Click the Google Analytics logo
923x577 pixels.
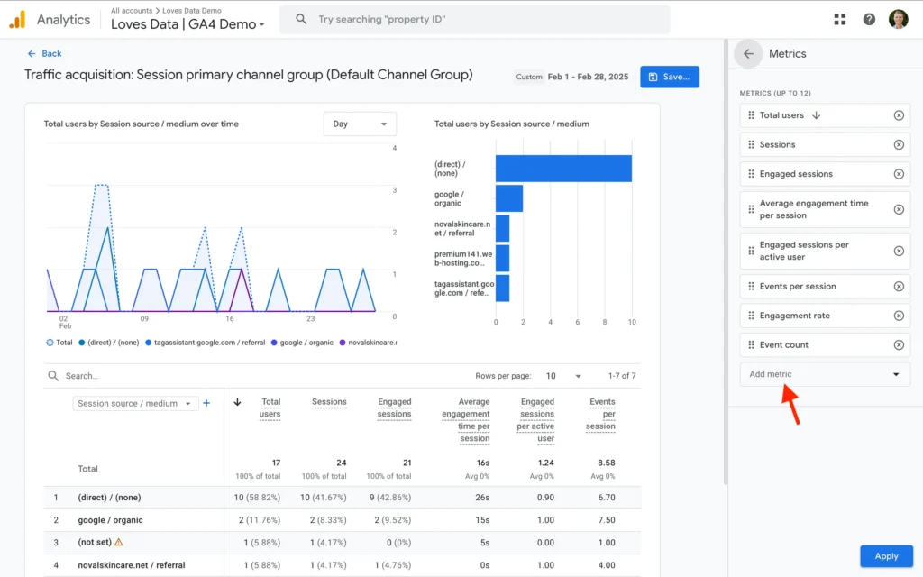coord(18,19)
